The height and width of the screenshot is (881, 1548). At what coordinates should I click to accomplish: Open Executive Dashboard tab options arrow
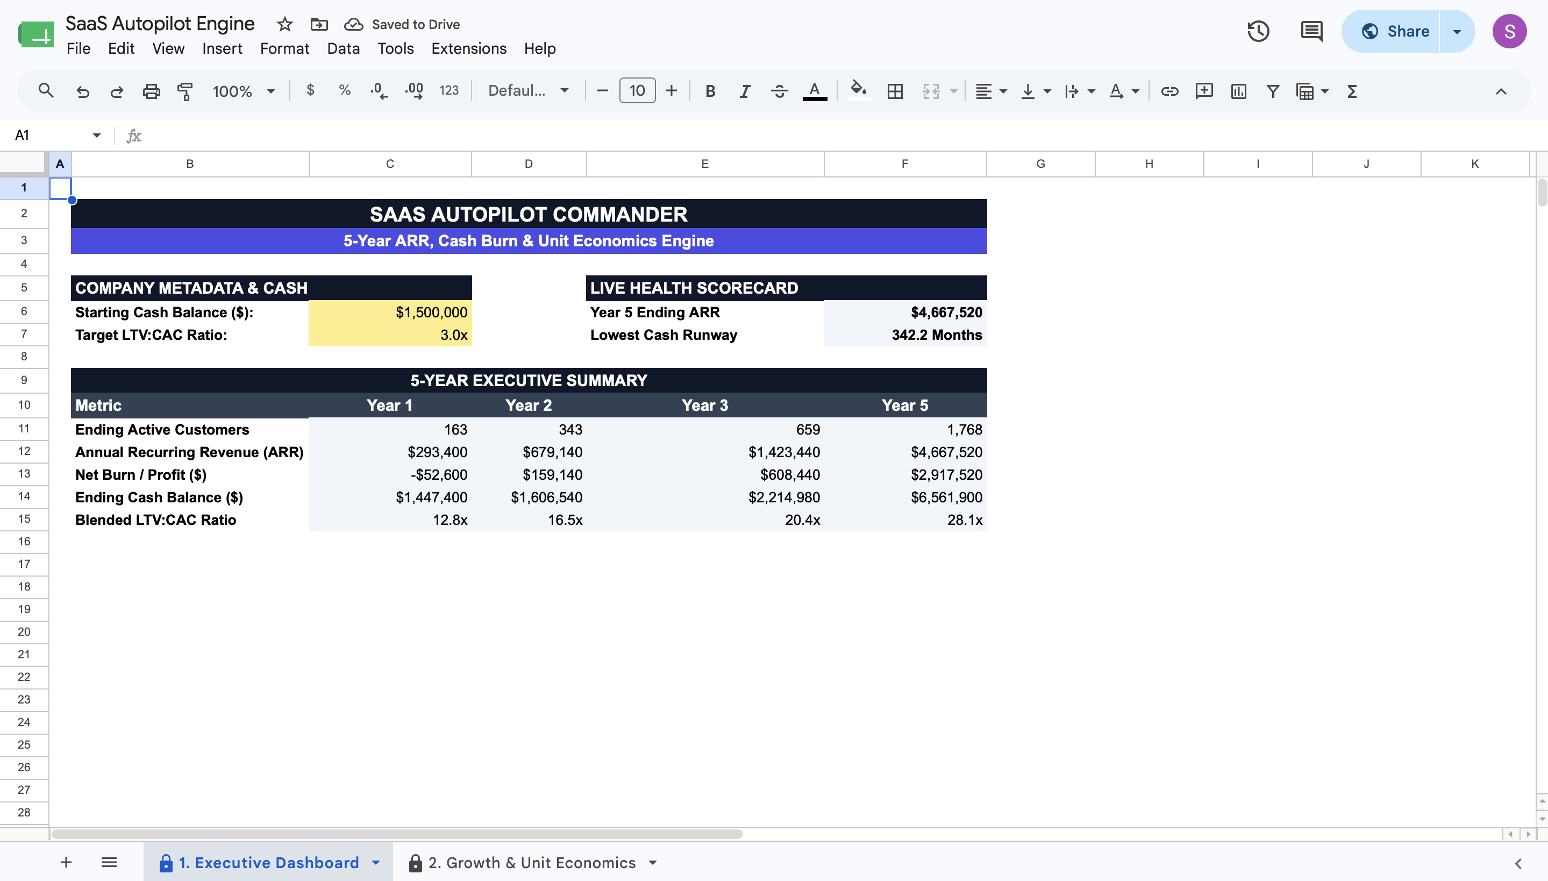point(376,862)
